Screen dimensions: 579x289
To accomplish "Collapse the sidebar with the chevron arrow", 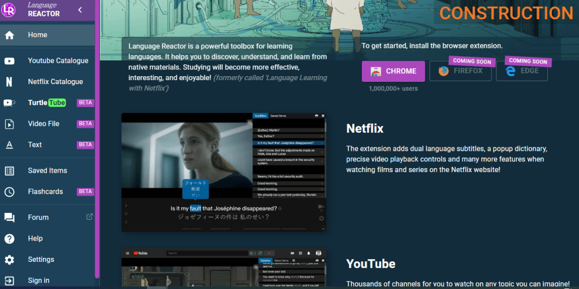I will [80, 10].
